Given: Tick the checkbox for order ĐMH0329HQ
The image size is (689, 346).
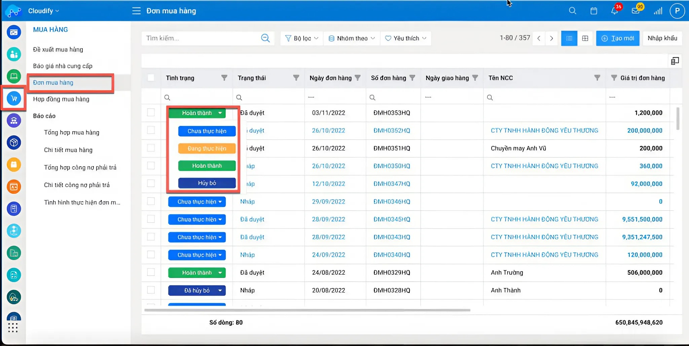Looking at the screenshot, I should pyautogui.click(x=151, y=272).
